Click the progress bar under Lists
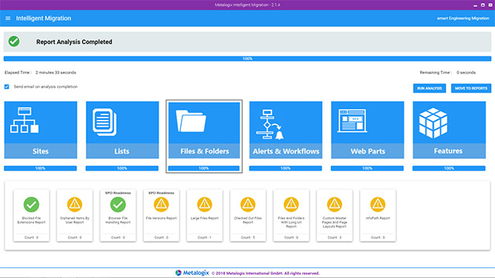 tap(122, 168)
